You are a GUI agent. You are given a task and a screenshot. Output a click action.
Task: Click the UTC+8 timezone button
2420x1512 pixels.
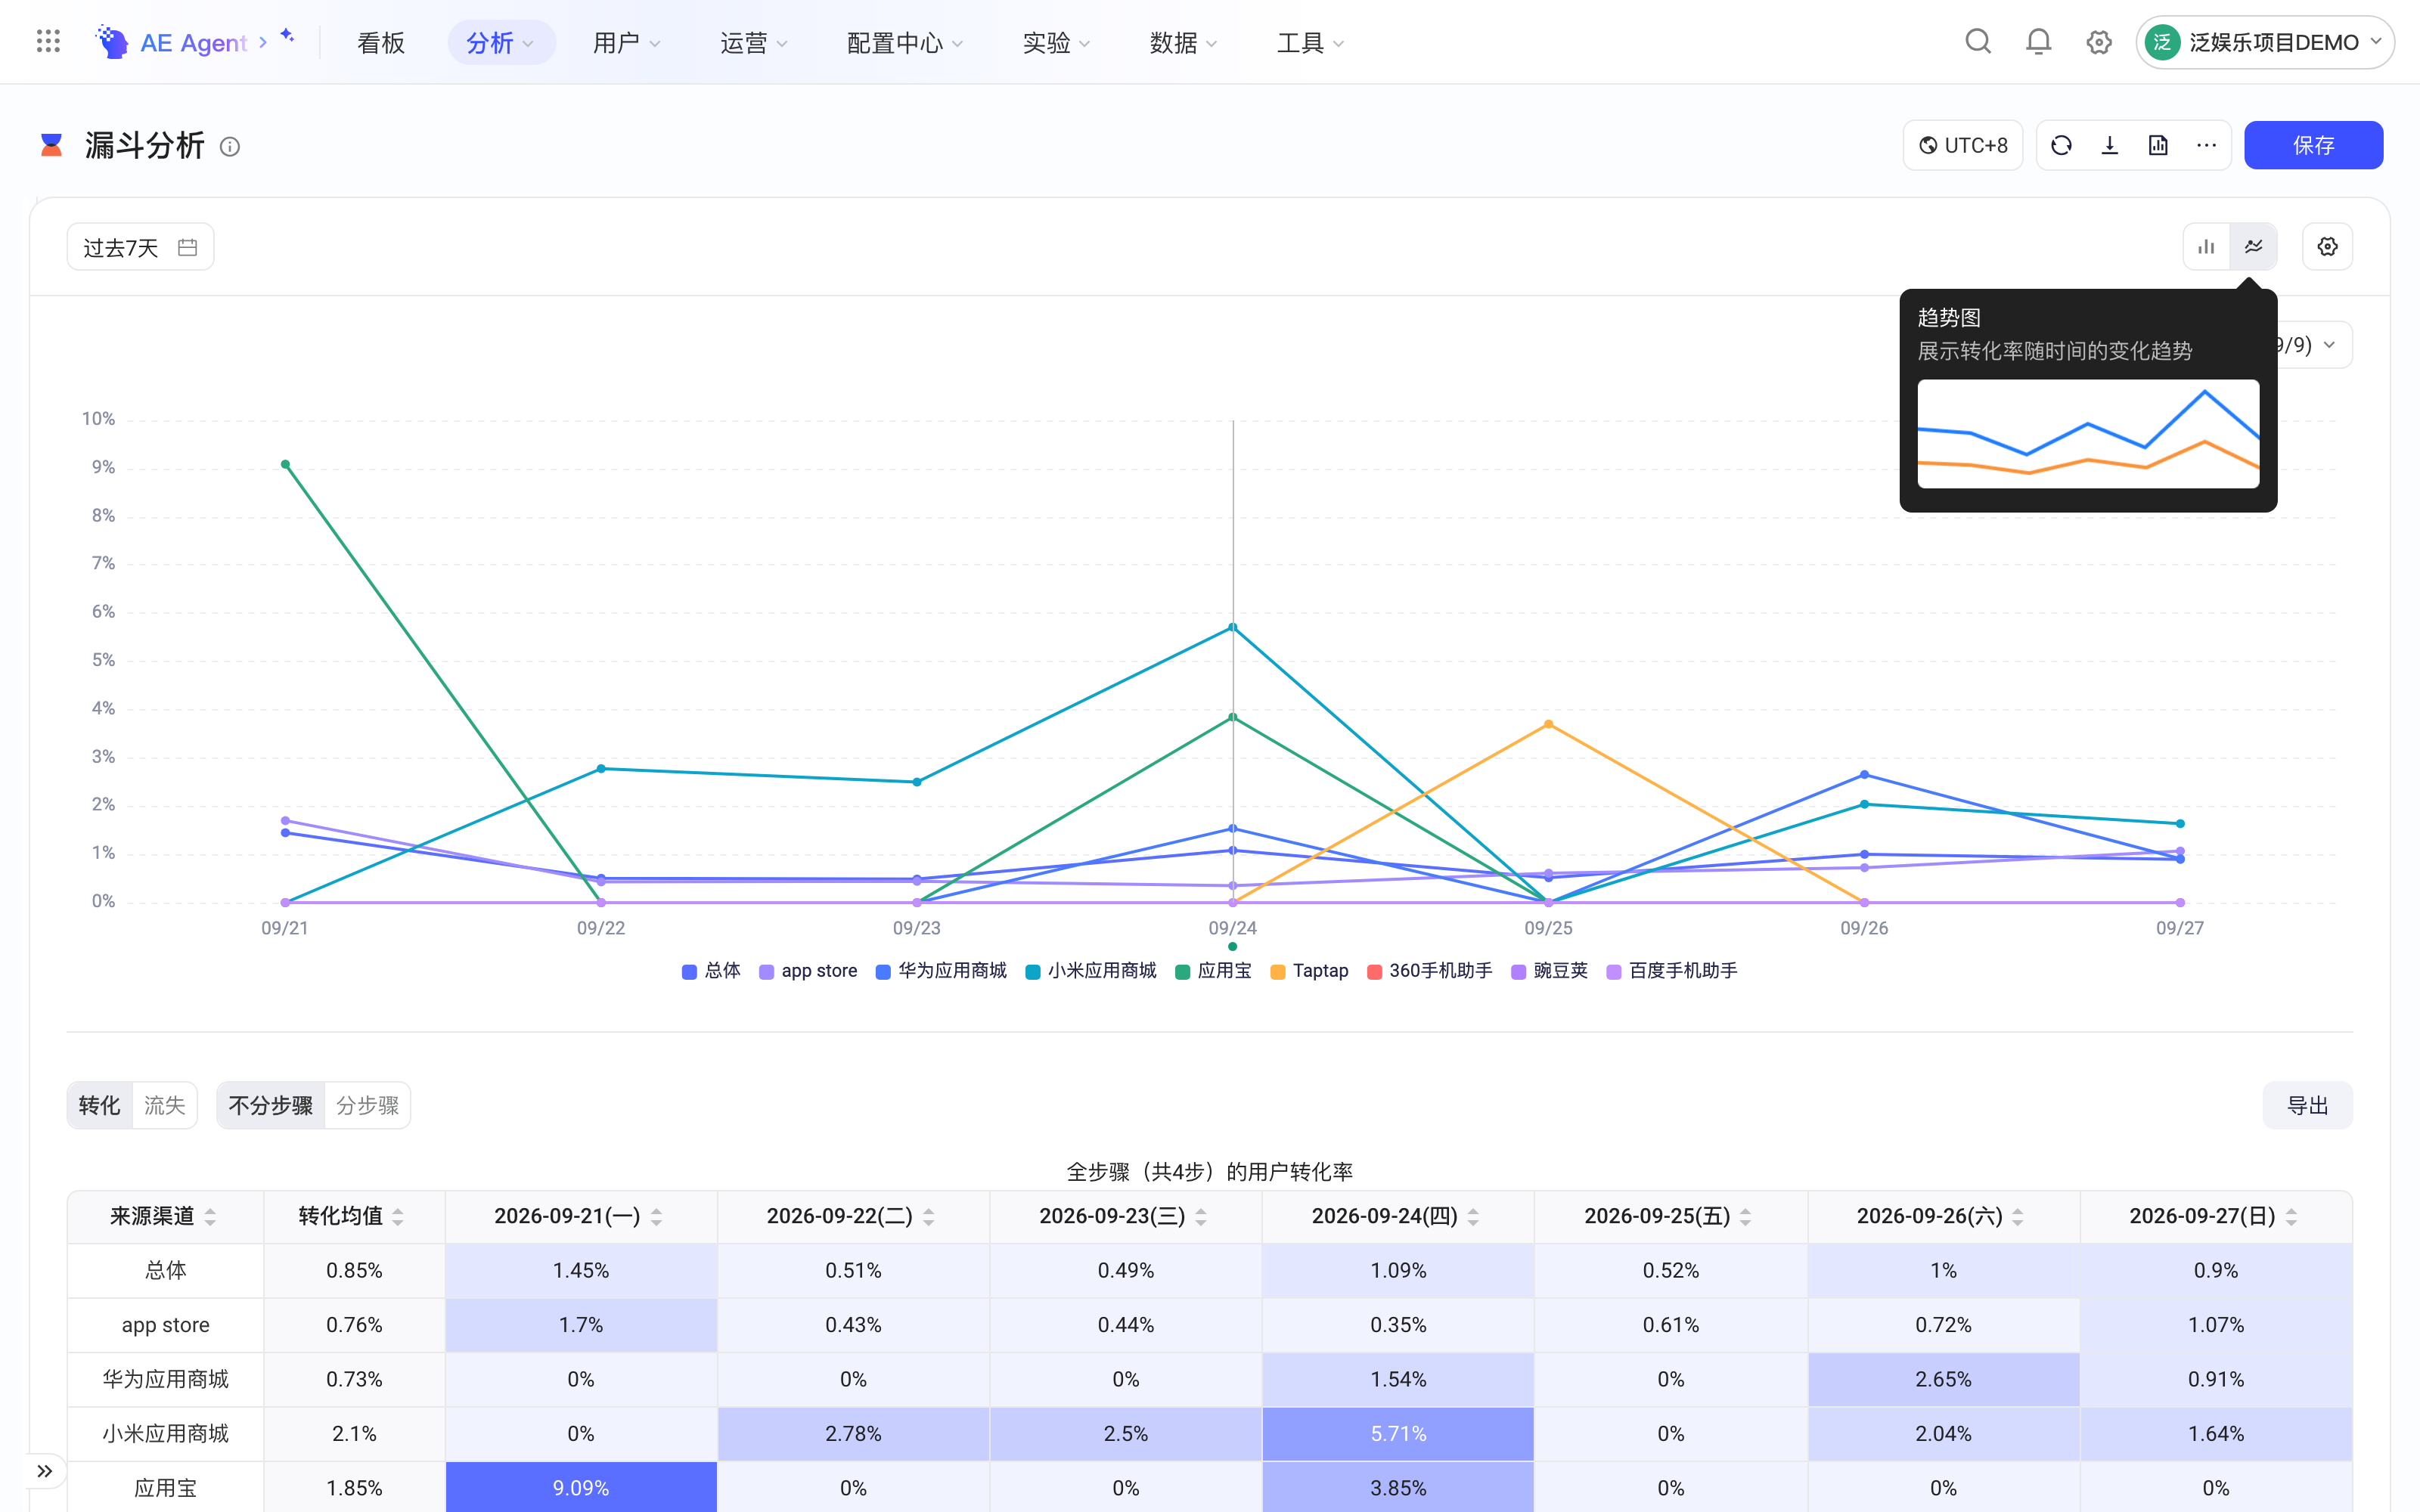[x=1962, y=145]
